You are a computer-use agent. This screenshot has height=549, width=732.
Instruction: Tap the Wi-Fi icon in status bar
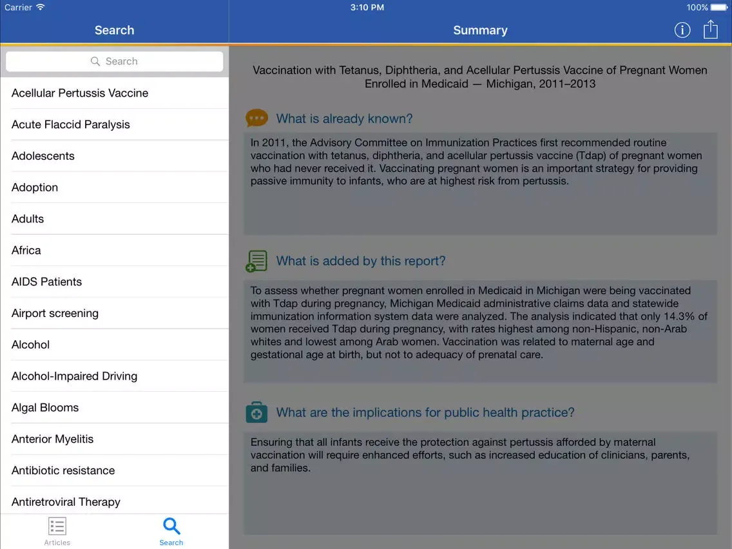[x=41, y=7]
